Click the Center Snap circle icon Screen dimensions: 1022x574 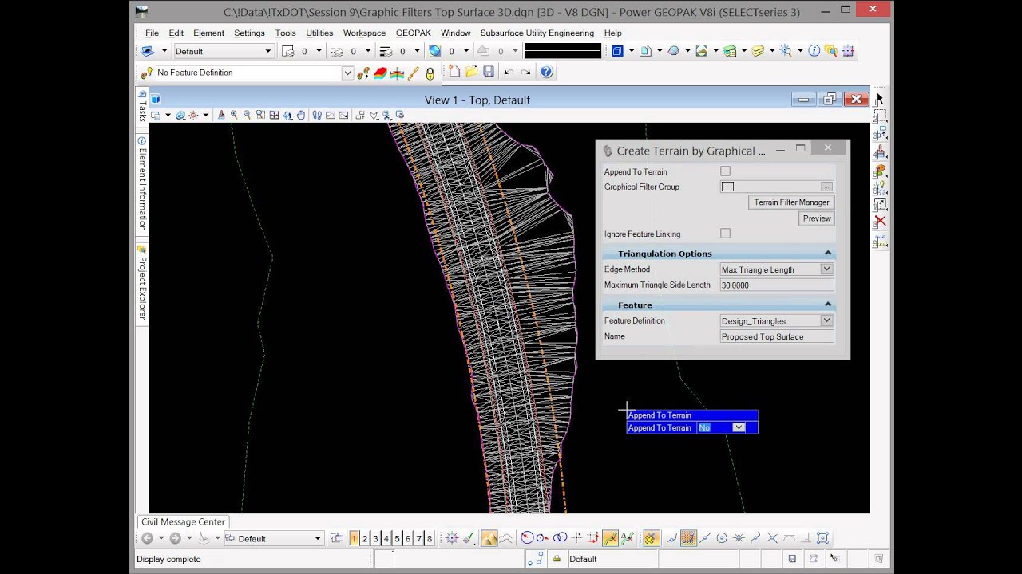click(722, 538)
